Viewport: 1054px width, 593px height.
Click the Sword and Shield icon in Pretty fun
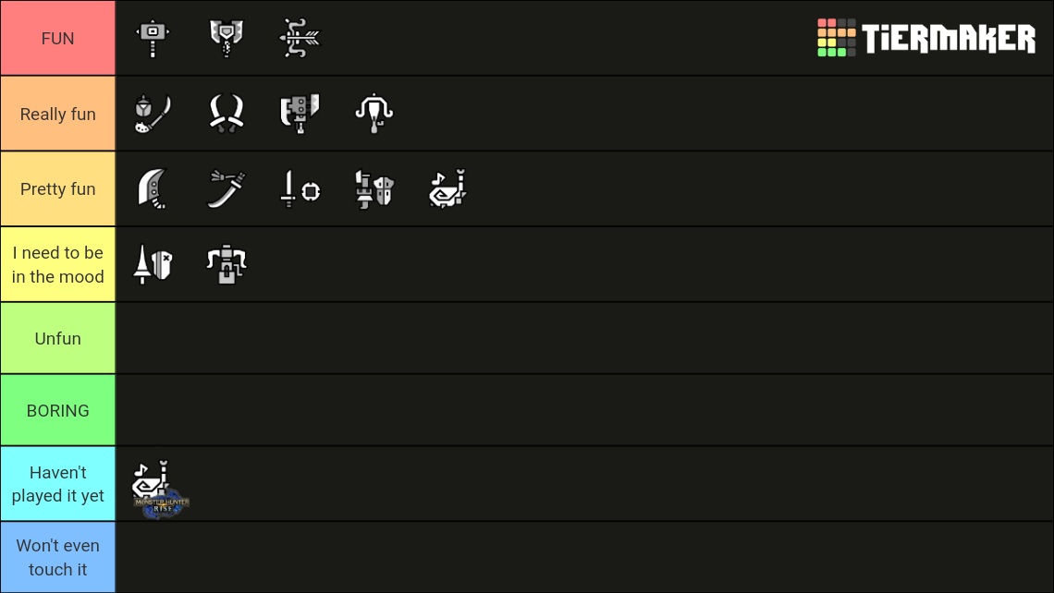point(300,188)
